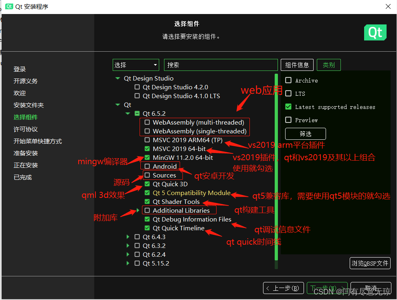Check the Qt 6.4.3 checkbox
The image size is (397, 300).
pos(137,237)
